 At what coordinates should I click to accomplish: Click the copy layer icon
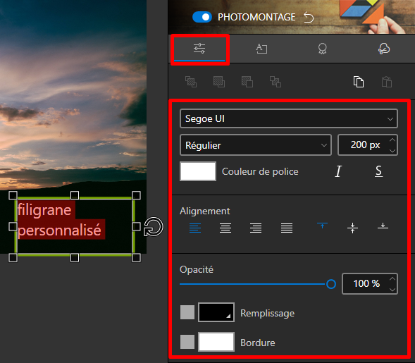pyautogui.click(x=359, y=82)
